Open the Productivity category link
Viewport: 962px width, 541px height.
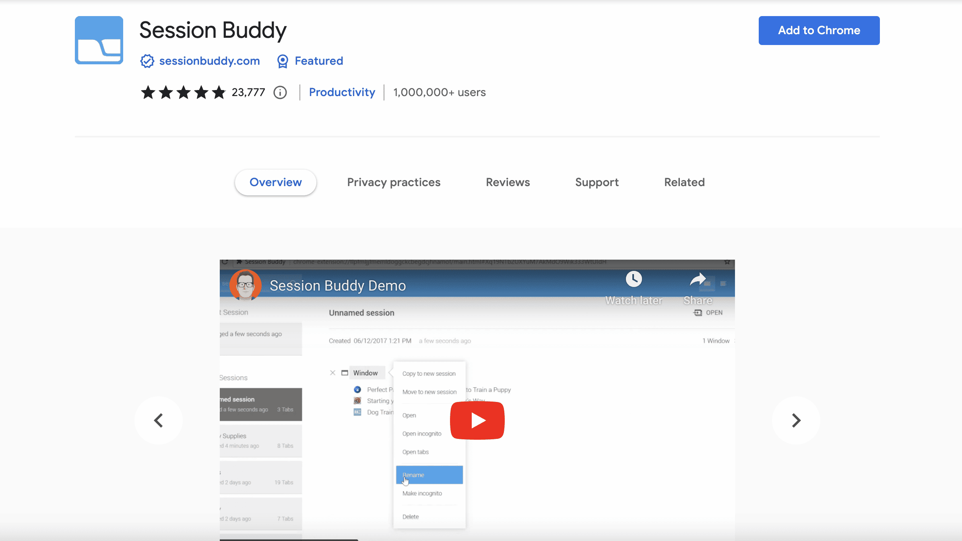point(342,92)
